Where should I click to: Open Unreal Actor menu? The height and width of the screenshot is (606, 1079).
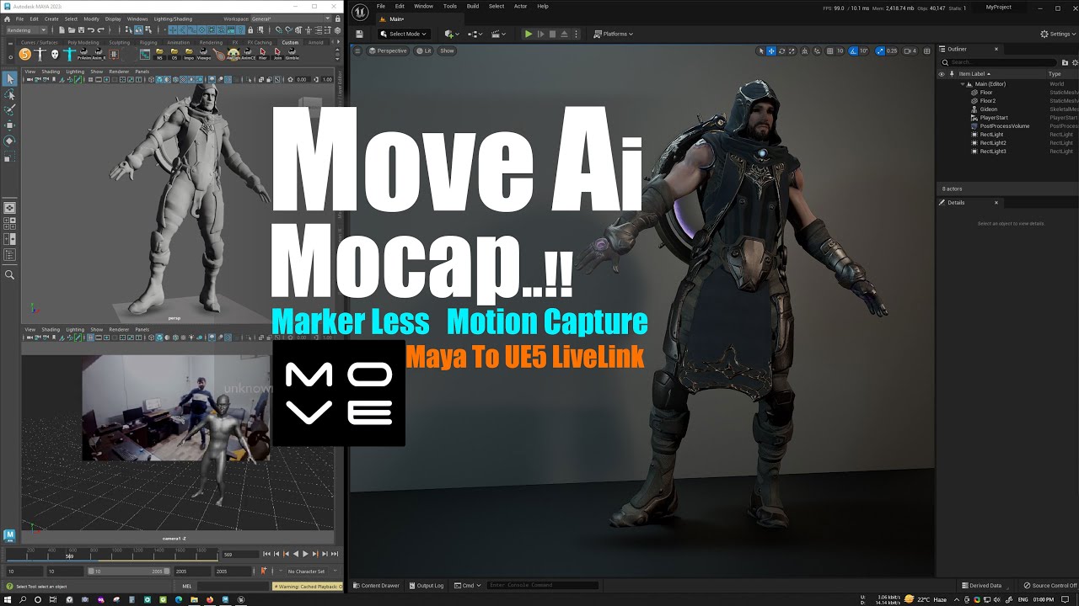[x=520, y=6]
